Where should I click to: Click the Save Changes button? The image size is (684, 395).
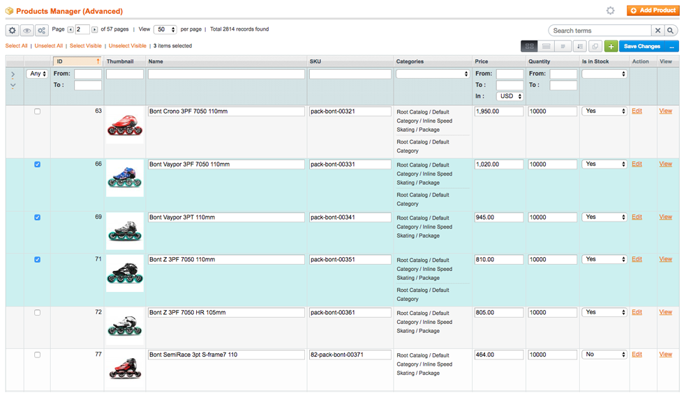point(642,46)
